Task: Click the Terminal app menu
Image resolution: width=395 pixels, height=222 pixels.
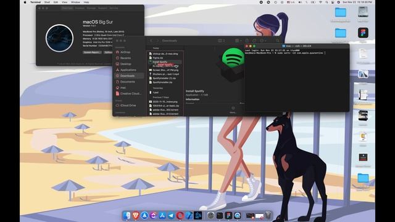Action: (x=36, y=2)
